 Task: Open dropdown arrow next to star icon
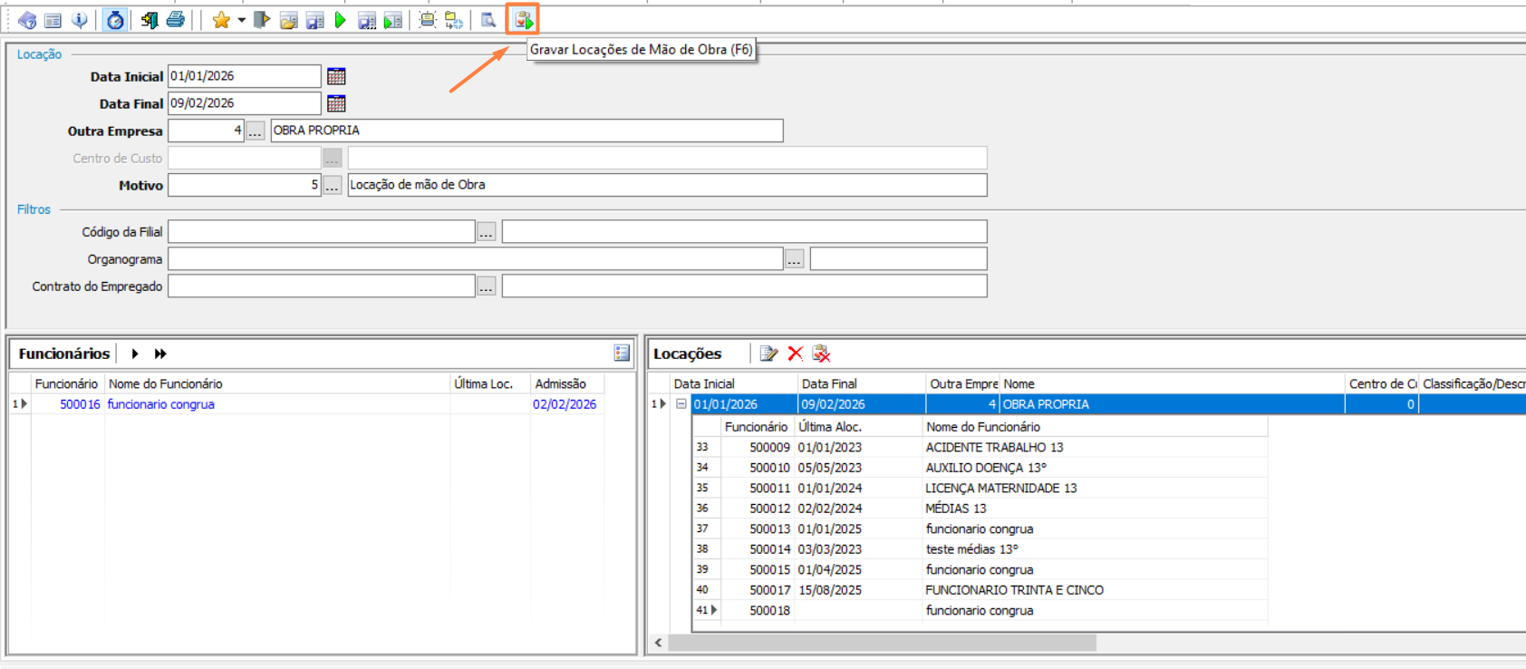click(241, 20)
